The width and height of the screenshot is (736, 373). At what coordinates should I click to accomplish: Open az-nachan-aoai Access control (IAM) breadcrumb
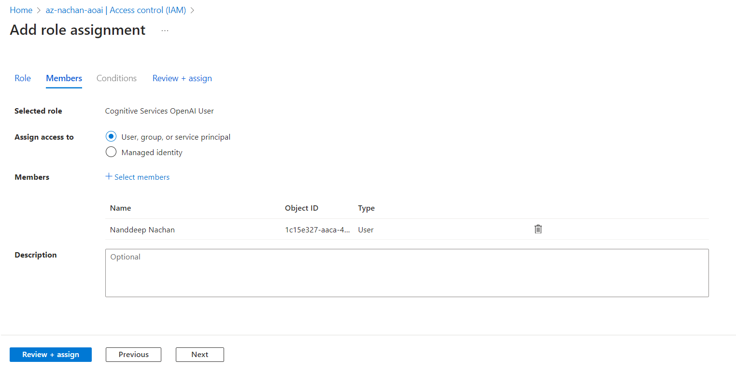(115, 10)
